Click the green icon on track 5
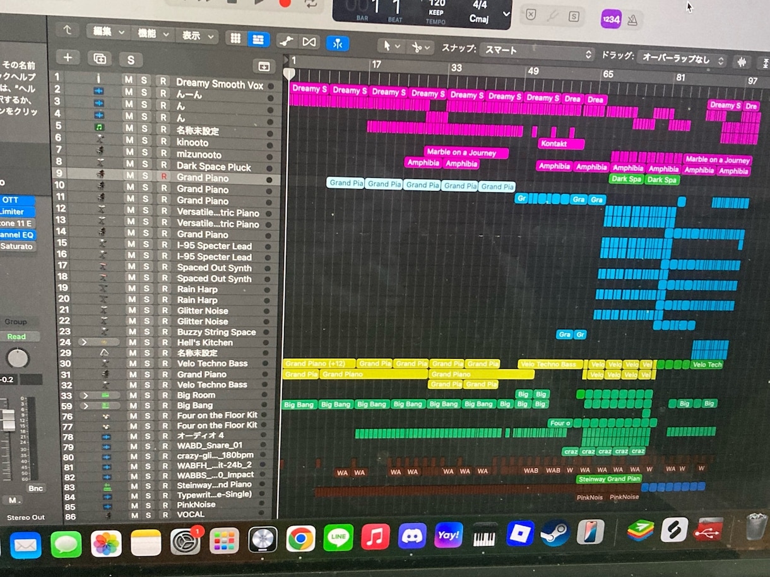The height and width of the screenshot is (577, 770). click(99, 127)
